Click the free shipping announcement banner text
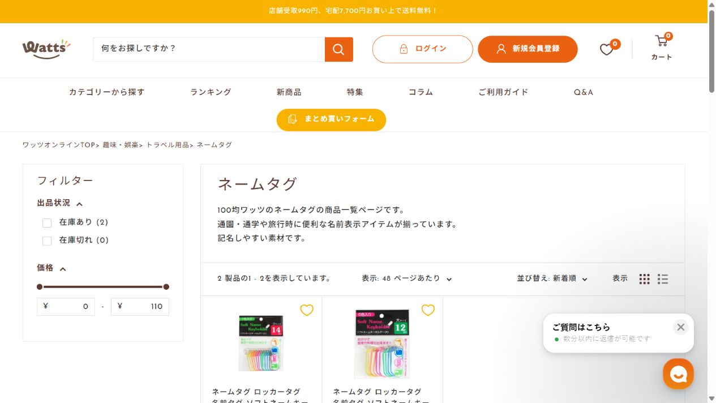The image size is (716, 403). pos(353,11)
